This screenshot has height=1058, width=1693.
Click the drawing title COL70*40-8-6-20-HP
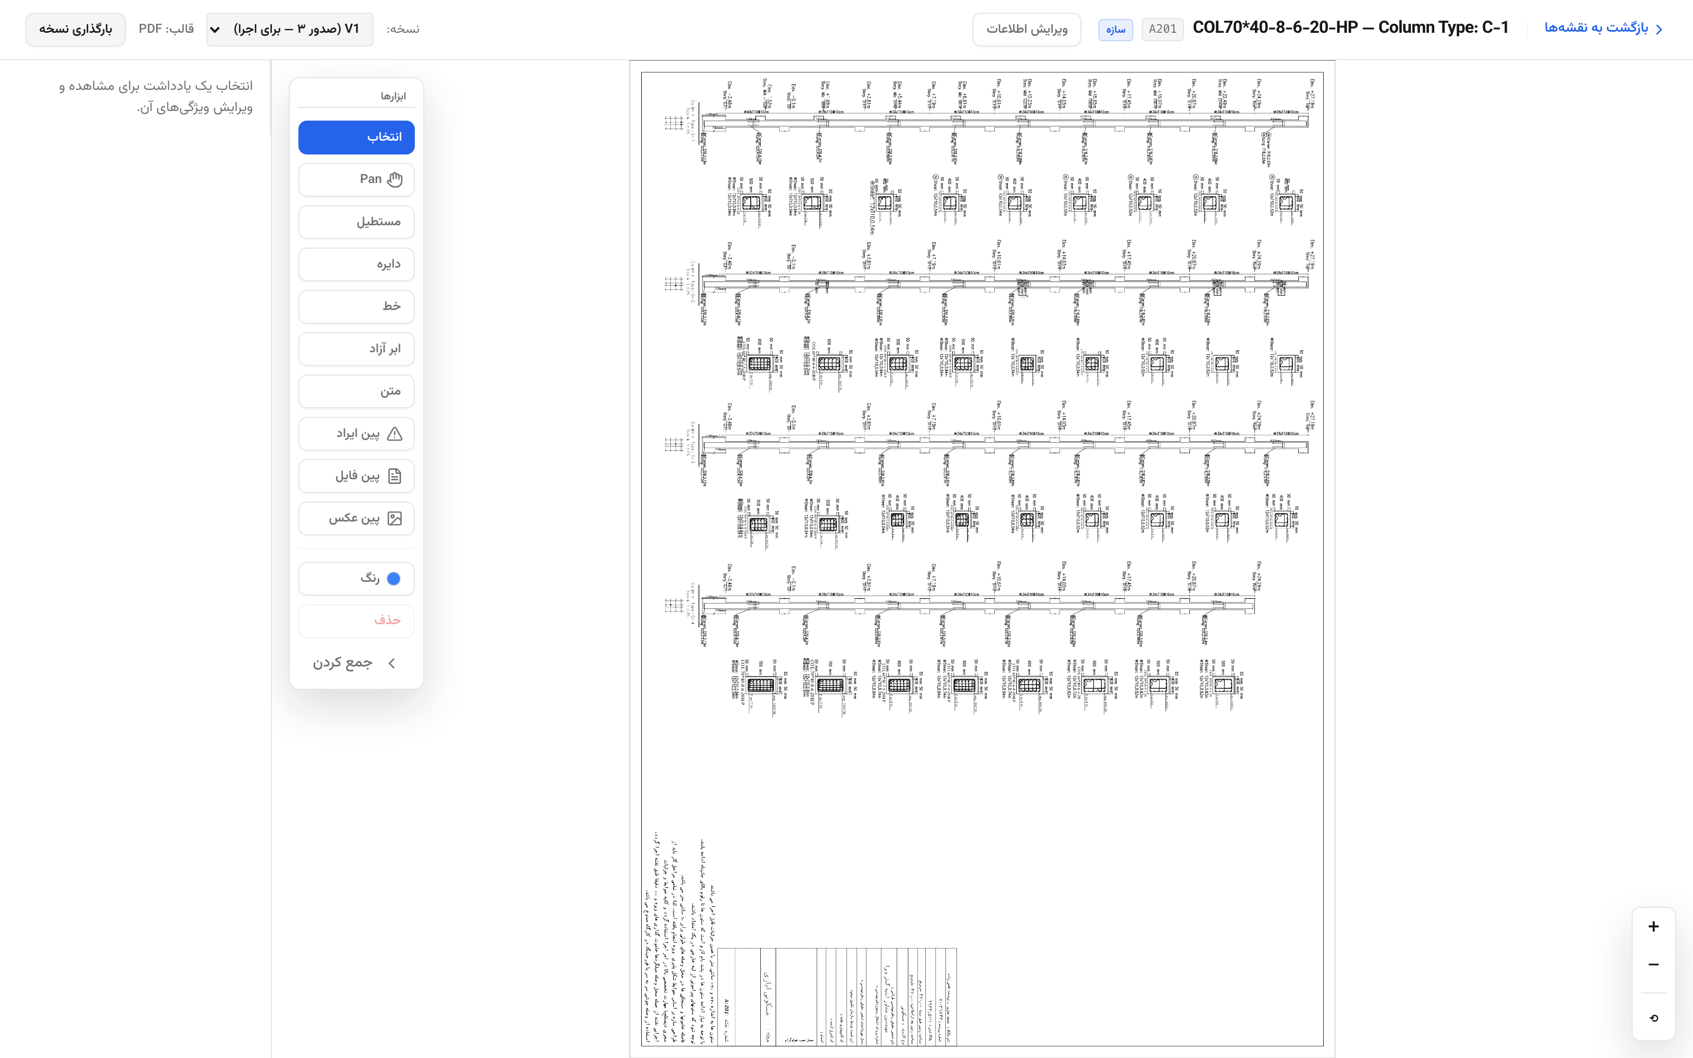pyautogui.click(x=1350, y=28)
